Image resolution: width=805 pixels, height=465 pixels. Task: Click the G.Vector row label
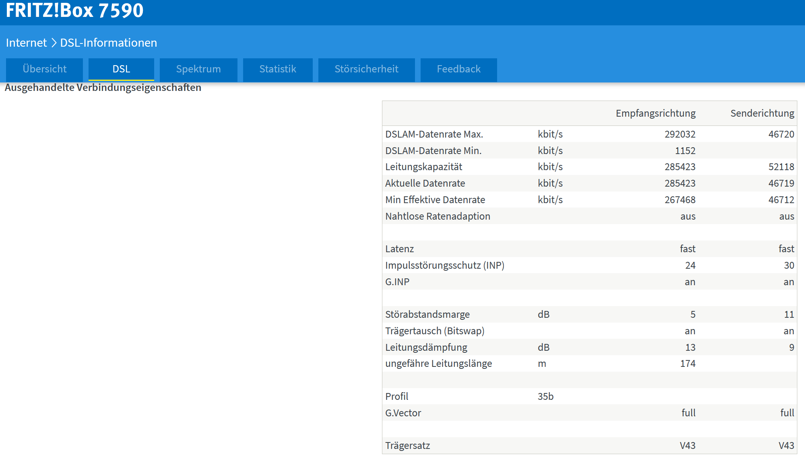click(403, 413)
